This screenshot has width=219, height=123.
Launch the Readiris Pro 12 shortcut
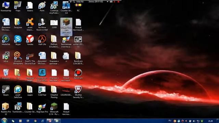click(6, 109)
